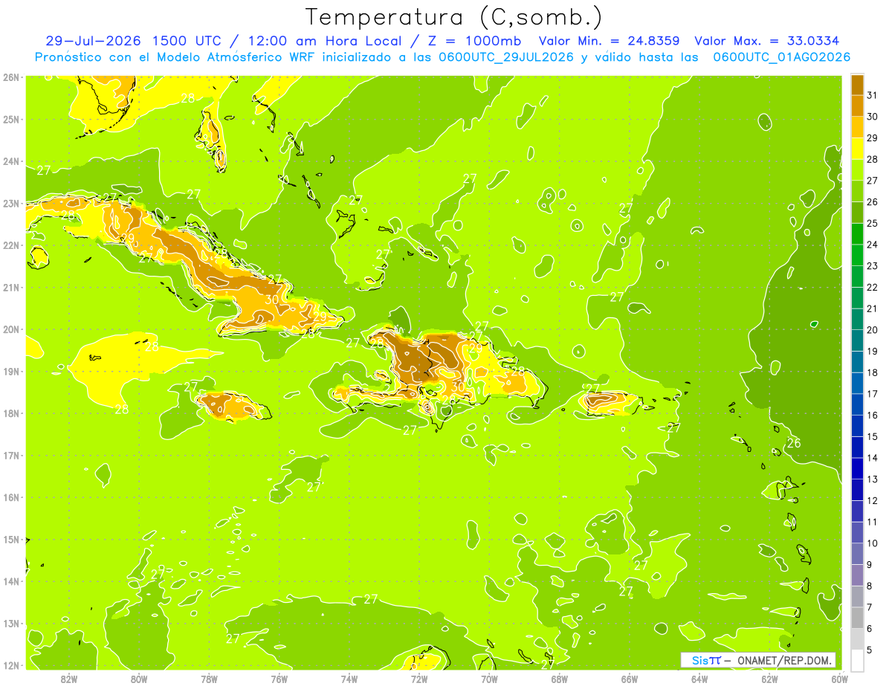This screenshot has height=689, width=892.
Task: Click the legend label "27"
Action: pos(872,181)
